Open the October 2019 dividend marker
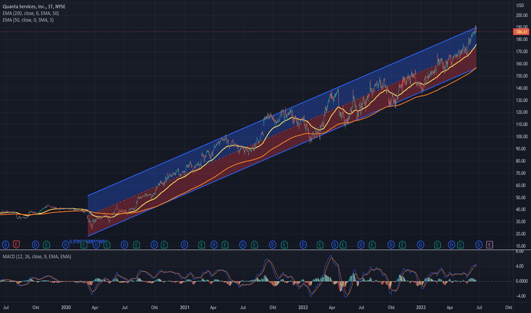 pyautogui.click(x=35, y=244)
